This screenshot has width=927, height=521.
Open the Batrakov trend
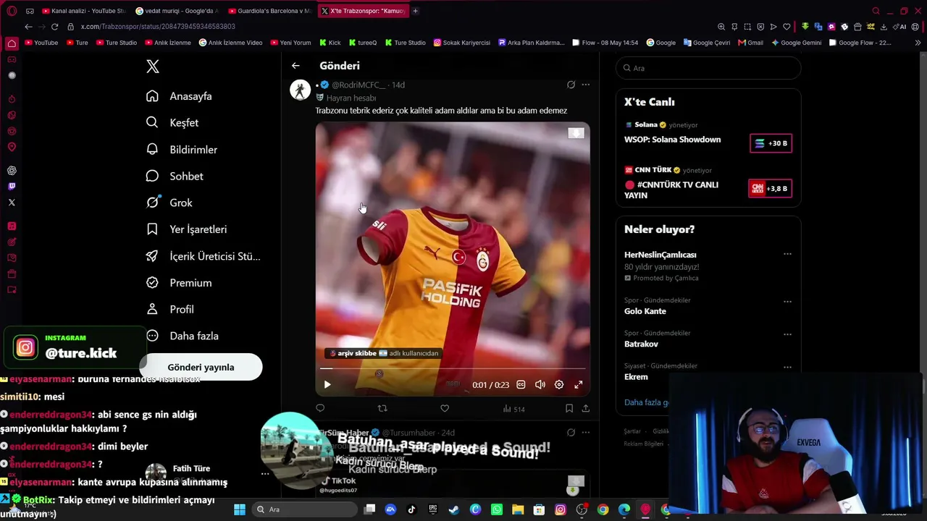641,344
